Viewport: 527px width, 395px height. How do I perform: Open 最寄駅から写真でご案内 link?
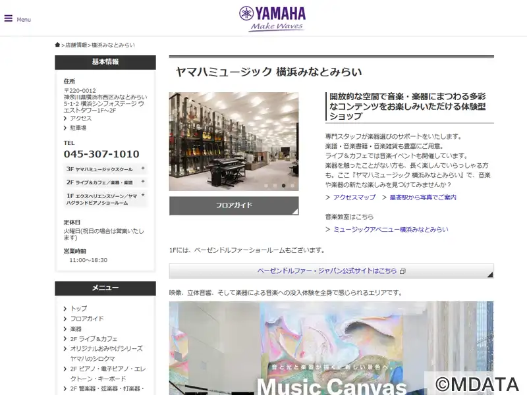point(423,197)
